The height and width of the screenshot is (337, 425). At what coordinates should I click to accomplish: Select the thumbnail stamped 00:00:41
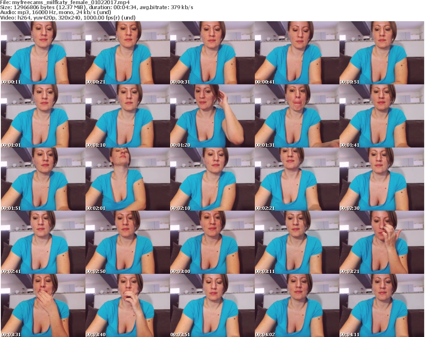click(297, 53)
